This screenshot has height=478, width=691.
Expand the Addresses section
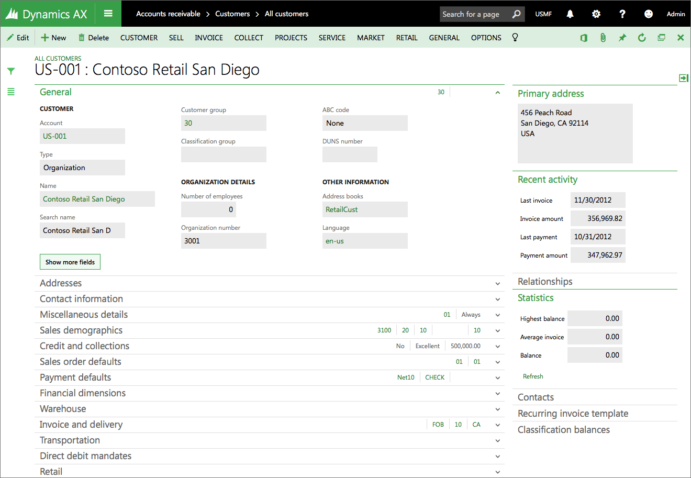[x=270, y=283]
